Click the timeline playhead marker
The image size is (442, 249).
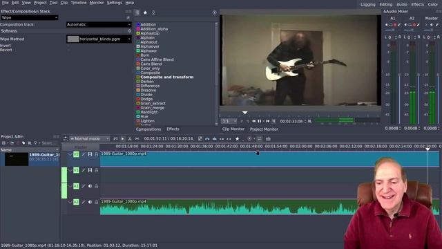(x=427, y=149)
